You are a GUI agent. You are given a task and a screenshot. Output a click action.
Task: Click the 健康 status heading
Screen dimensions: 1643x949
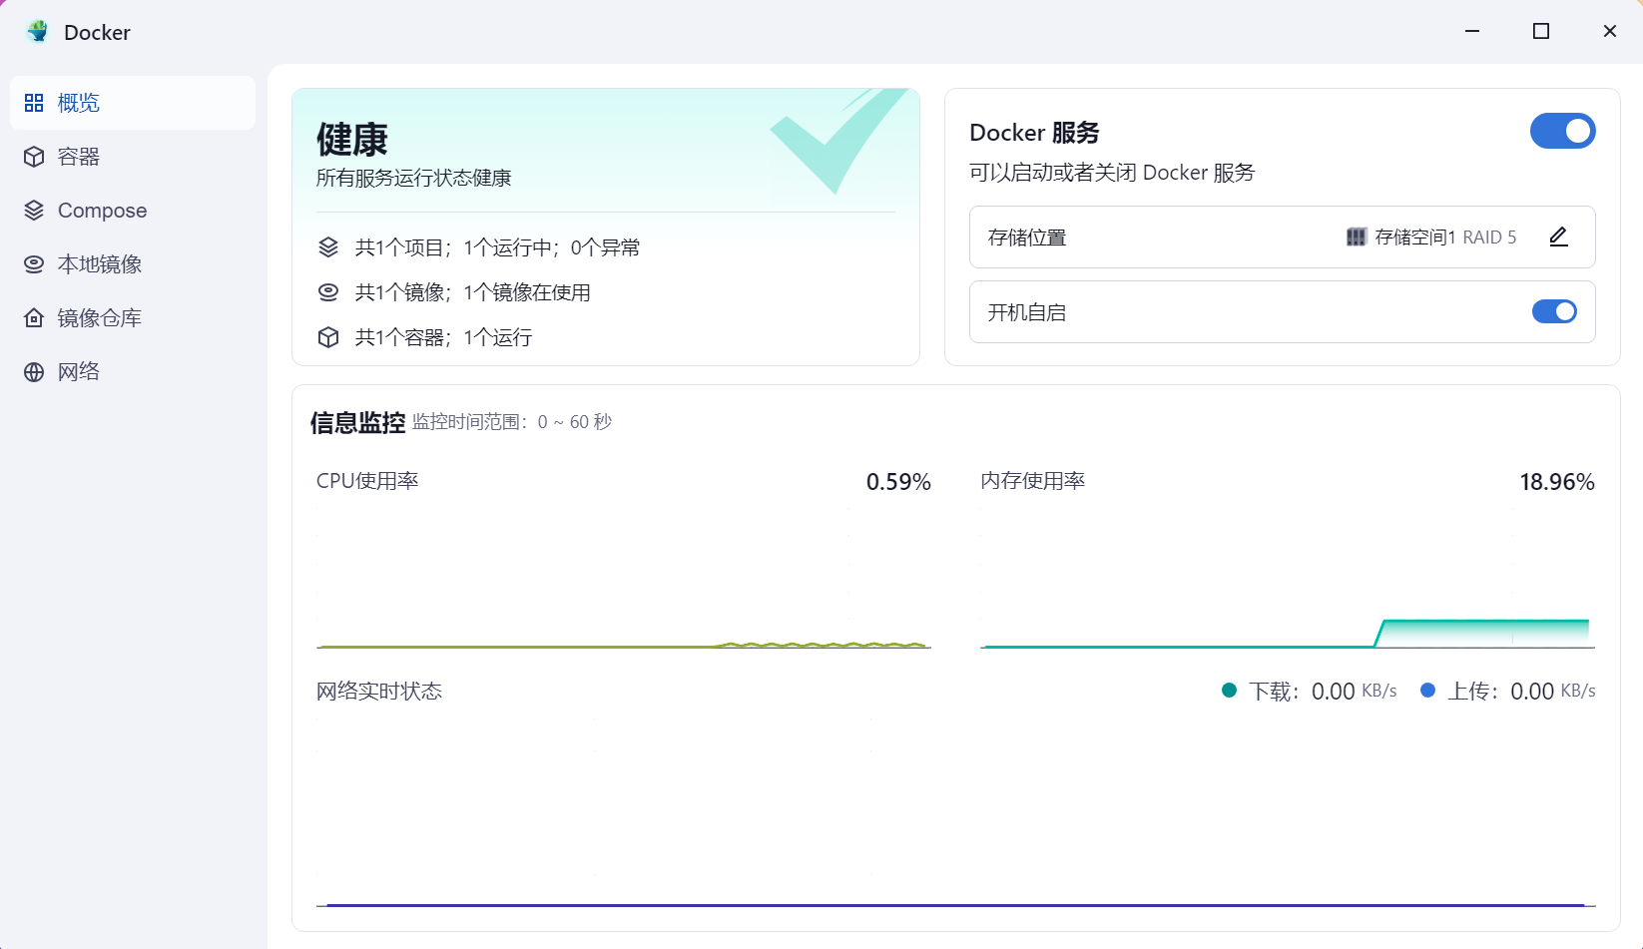[351, 140]
